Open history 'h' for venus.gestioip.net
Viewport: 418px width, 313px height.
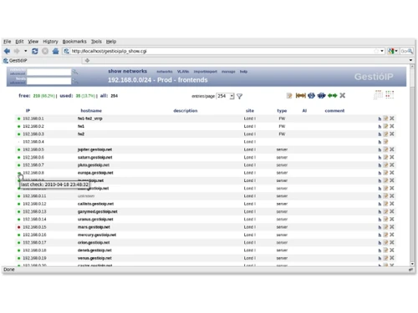[380, 259]
